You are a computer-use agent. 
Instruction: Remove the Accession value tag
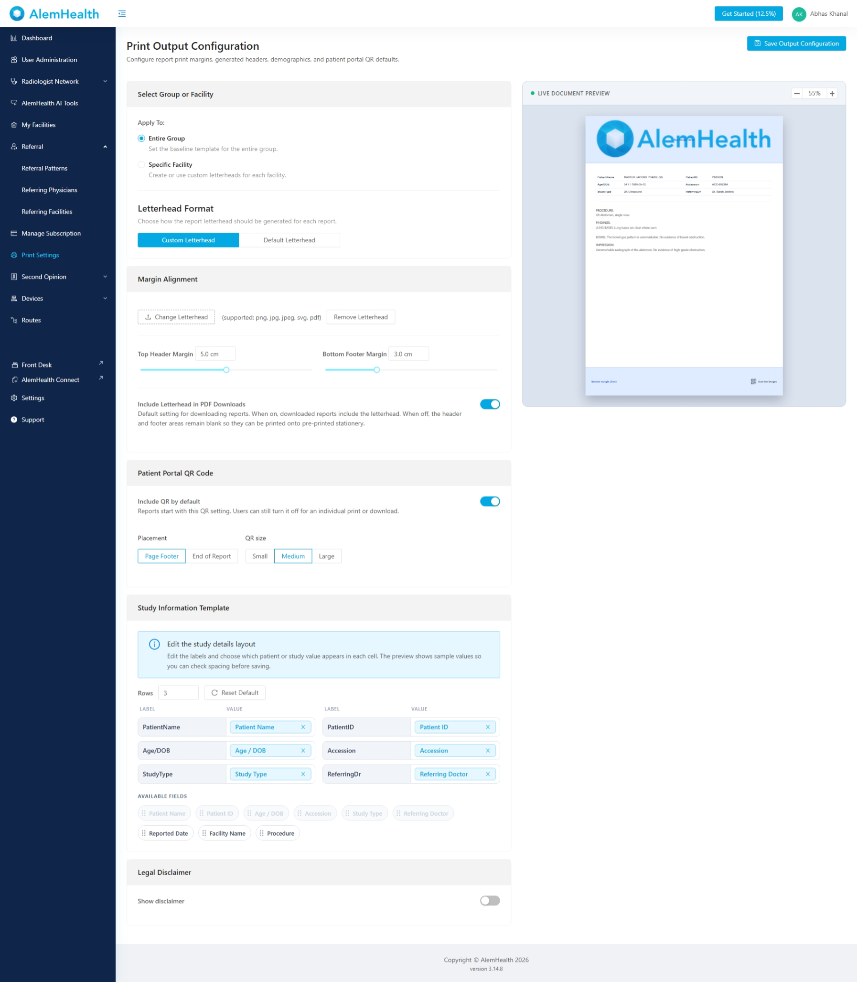click(488, 751)
